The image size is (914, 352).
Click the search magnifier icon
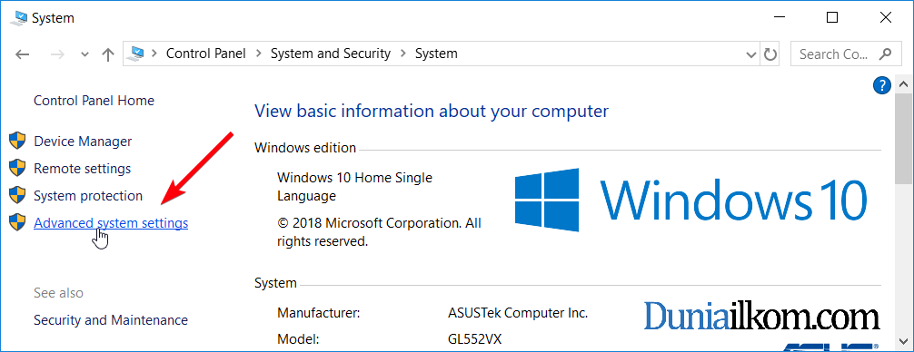(x=886, y=54)
